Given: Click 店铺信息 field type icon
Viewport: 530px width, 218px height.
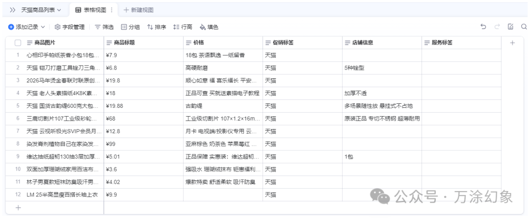Looking at the screenshot, I should click(347, 43).
